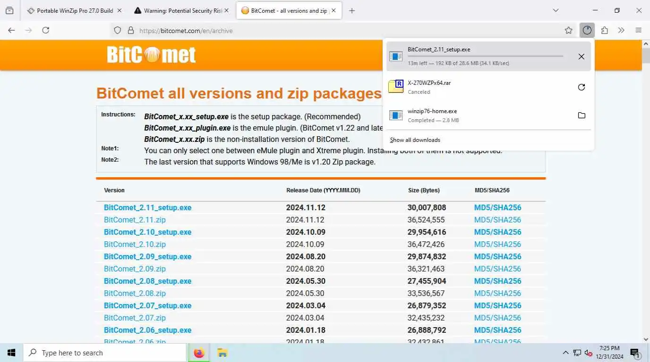
Task: Click the Release Date column header
Action: 323,190
